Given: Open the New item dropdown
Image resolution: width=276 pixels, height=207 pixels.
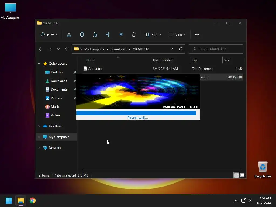Looking at the screenshot, I should 49,35.
